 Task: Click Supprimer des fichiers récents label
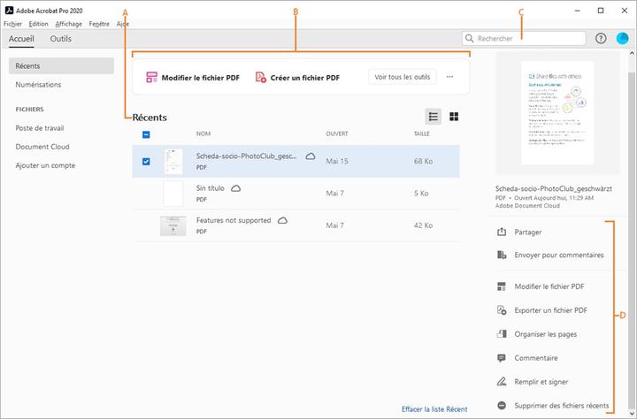click(562, 405)
